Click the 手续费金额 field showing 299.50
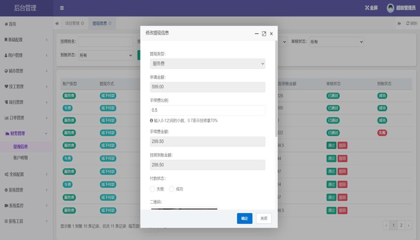The image size is (420, 240). [x=207, y=142]
